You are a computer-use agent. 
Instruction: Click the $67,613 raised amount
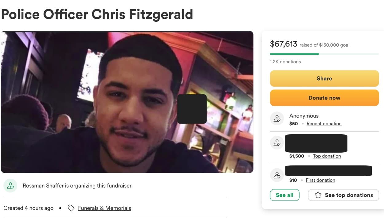click(x=284, y=44)
